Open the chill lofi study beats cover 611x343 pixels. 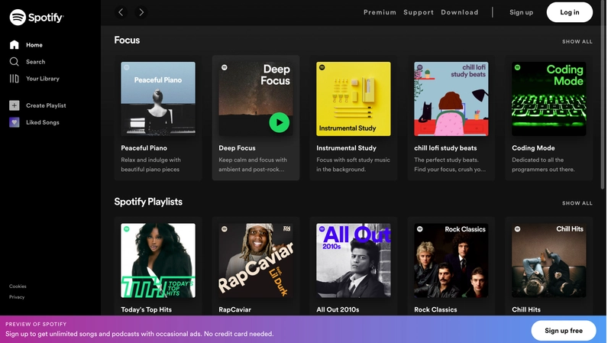(x=451, y=99)
